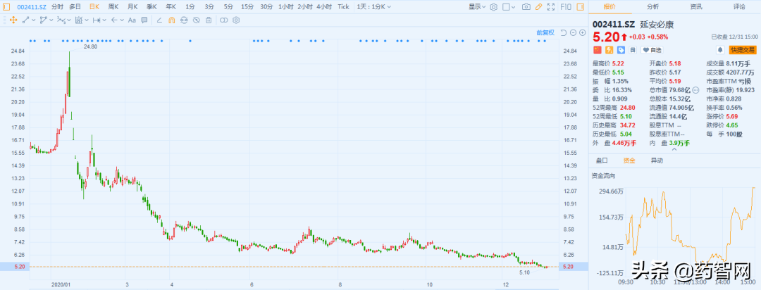This screenshot has width=761, height=290.
Task: Expand the polyline tool options arrow
Action: 51,20
